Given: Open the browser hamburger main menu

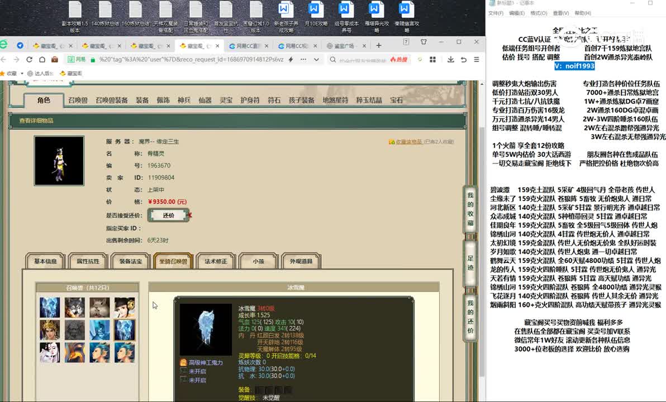Looking at the screenshot, I should 477,59.
